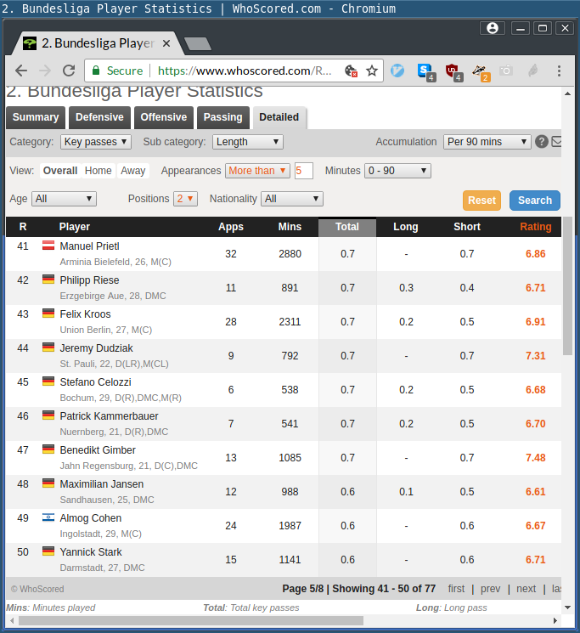Click the Israeli flag beside Almog Cohen
Screen dimensions: 580x633
tap(48, 517)
